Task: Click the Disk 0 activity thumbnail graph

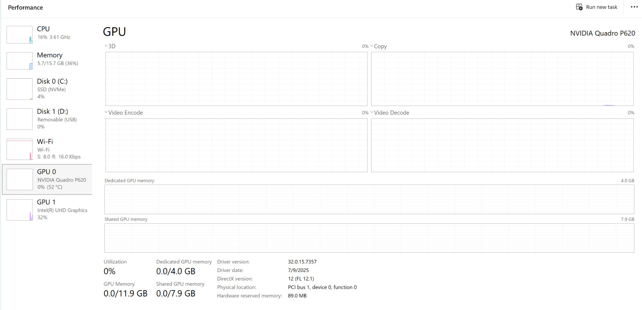Action: [20, 89]
